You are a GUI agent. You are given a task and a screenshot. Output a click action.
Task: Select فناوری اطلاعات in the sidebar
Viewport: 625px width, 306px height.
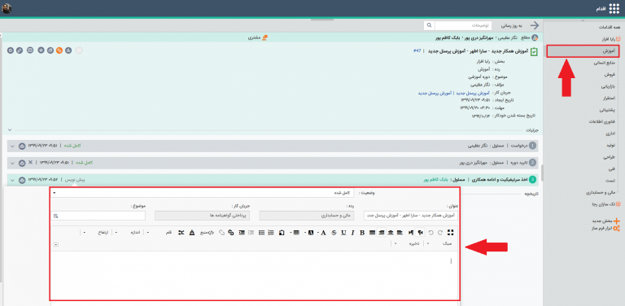(x=601, y=121)
